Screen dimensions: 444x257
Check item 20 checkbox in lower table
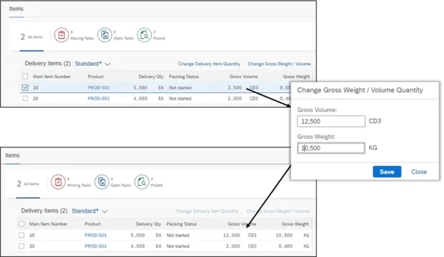[x=22, y=246]
